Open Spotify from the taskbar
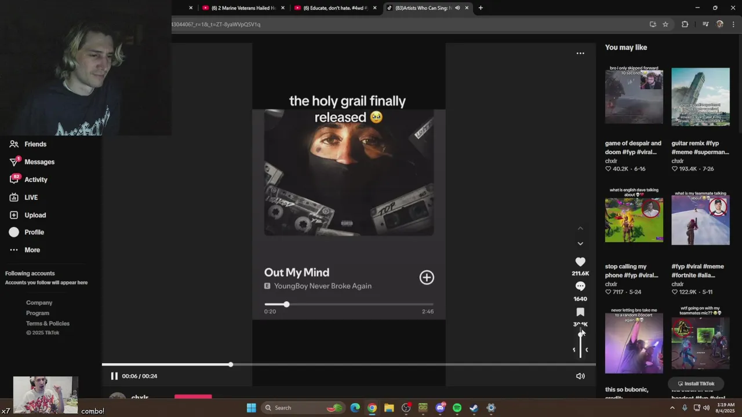The image size is (742, 417). pos(457,408)
